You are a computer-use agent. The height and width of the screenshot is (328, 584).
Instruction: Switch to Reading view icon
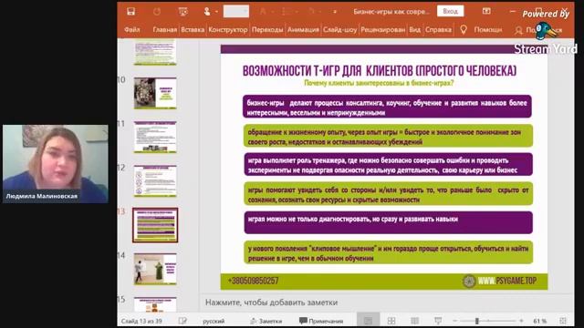click(x=414, y=321)
